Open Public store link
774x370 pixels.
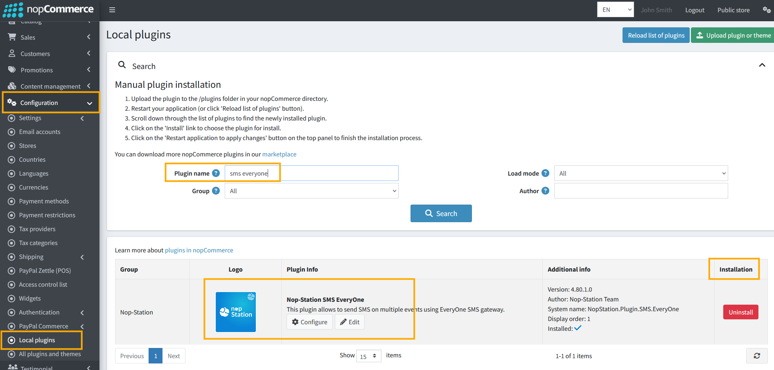[x=733, y=10]
